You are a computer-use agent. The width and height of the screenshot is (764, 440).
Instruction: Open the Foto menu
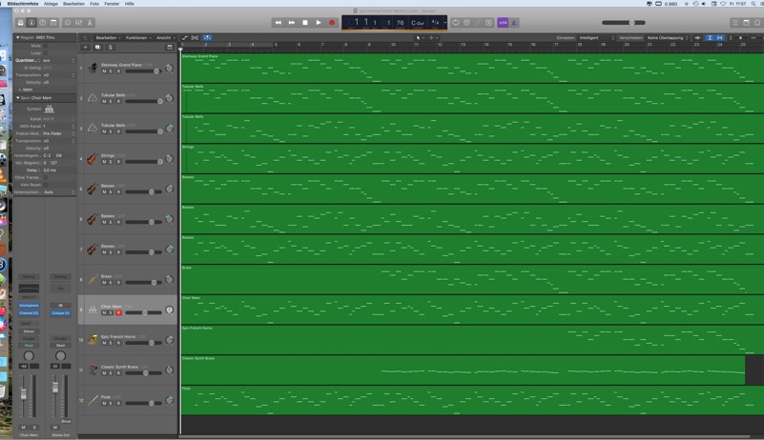click(94, 4)
